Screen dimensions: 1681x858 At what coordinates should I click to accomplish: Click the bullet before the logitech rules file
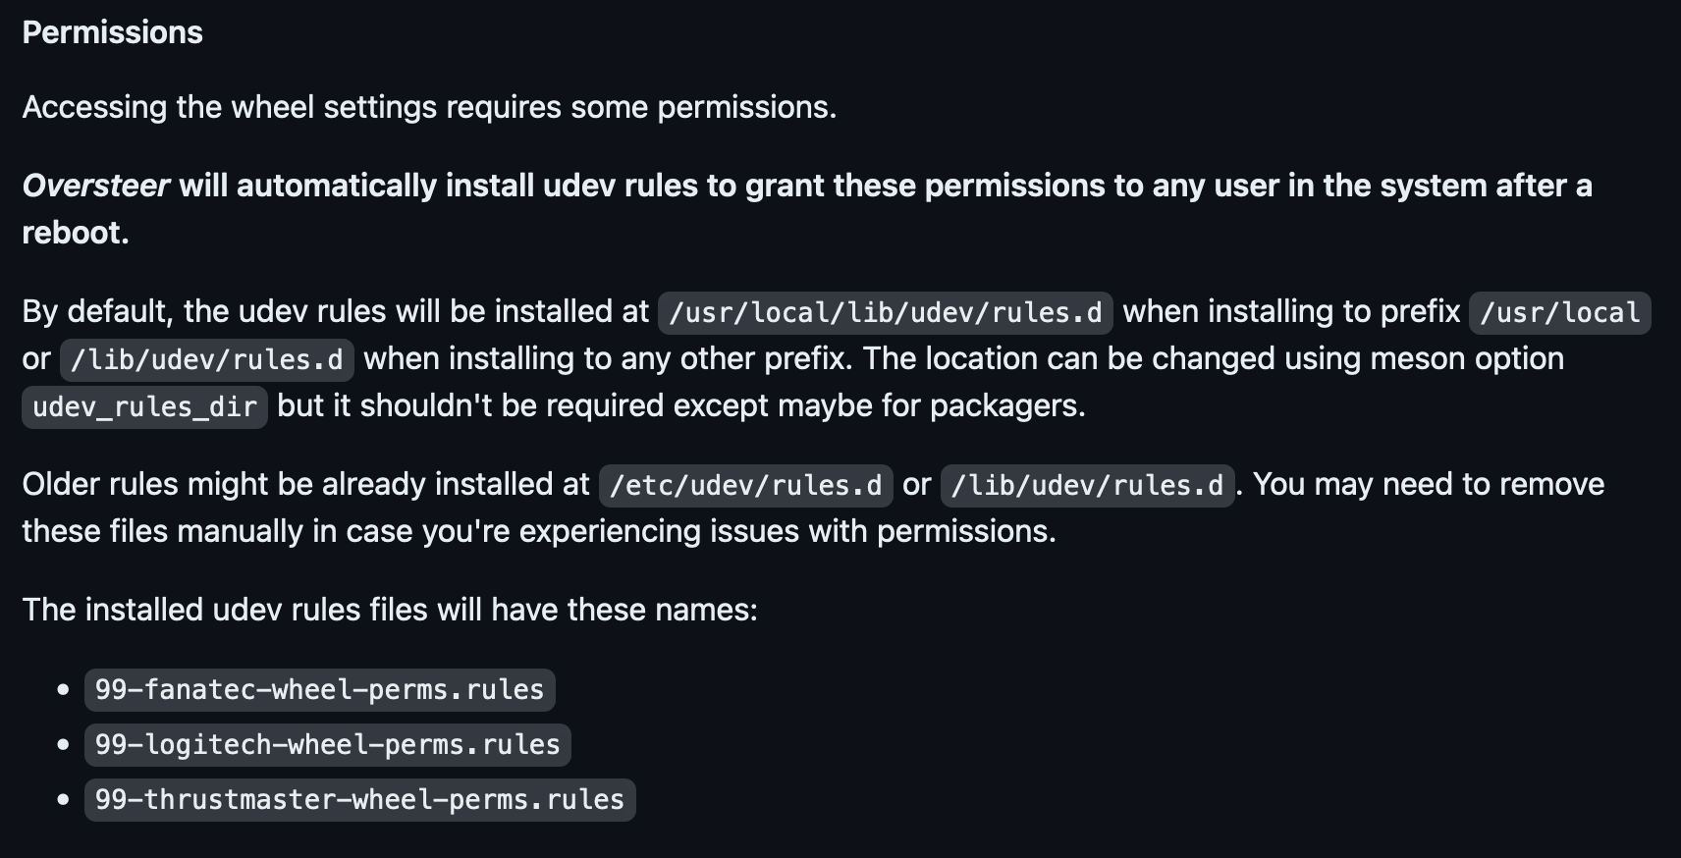[x=64, y=745]
